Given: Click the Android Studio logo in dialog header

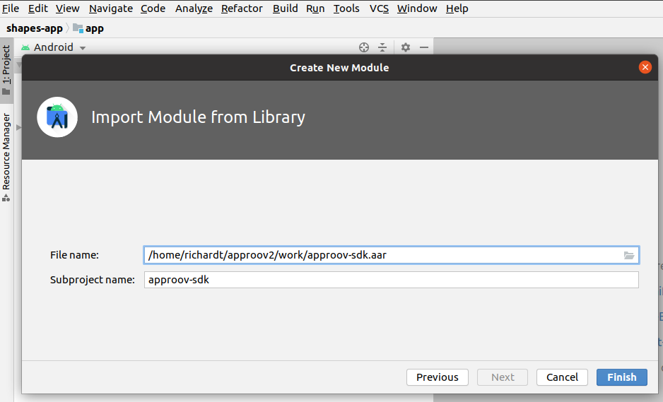Looking at the screenshot, I should 57,117.
